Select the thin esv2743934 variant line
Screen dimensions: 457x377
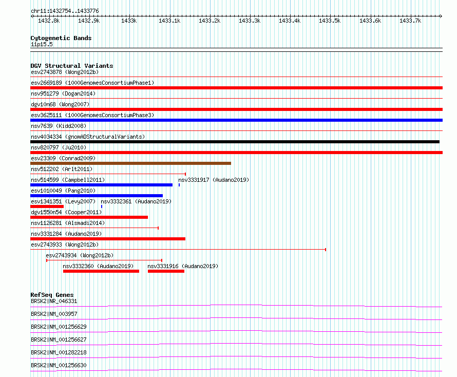click(x=104, y=260)
